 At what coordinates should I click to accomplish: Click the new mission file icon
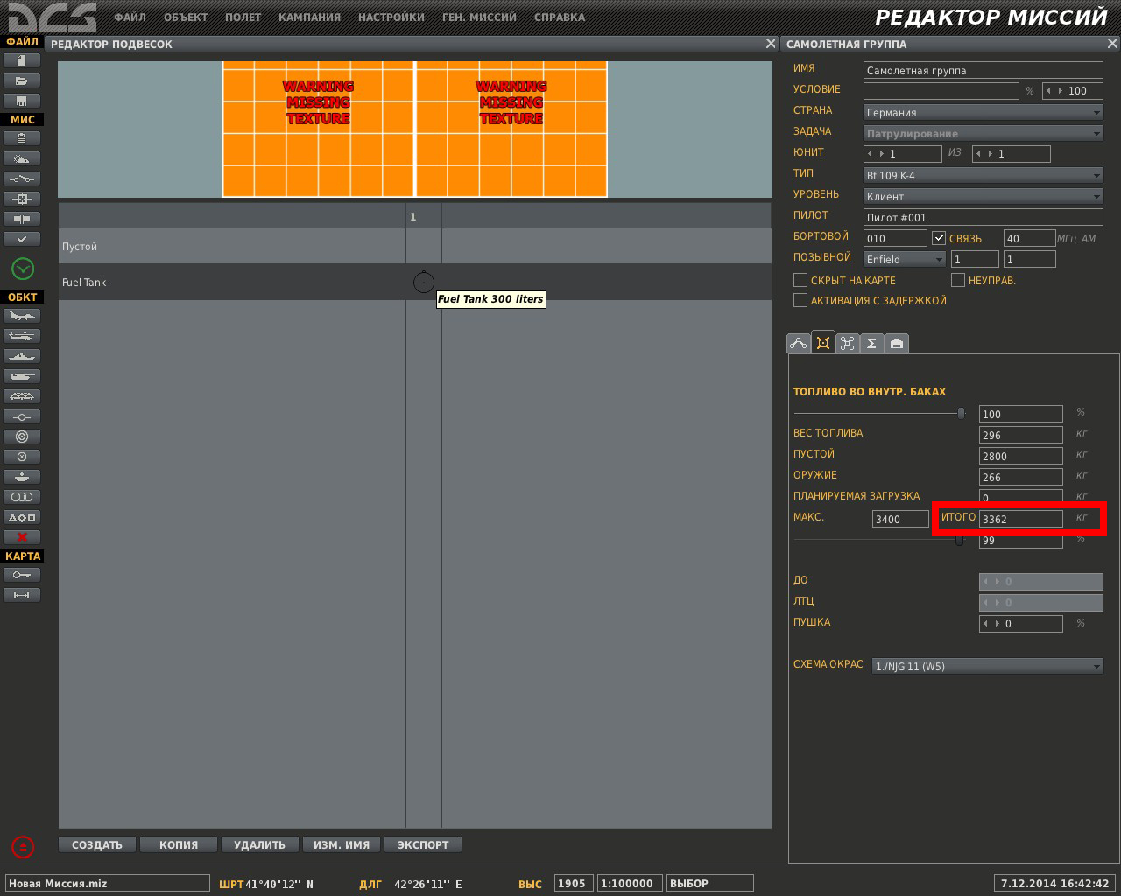pos(22,60)
